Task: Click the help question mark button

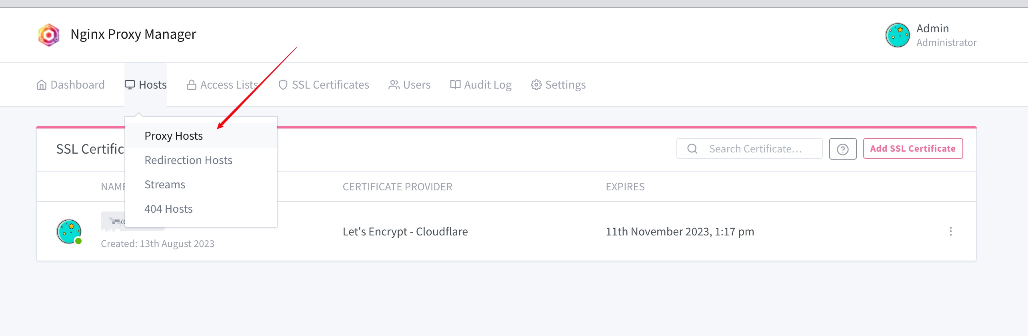Action: [843, 149]
